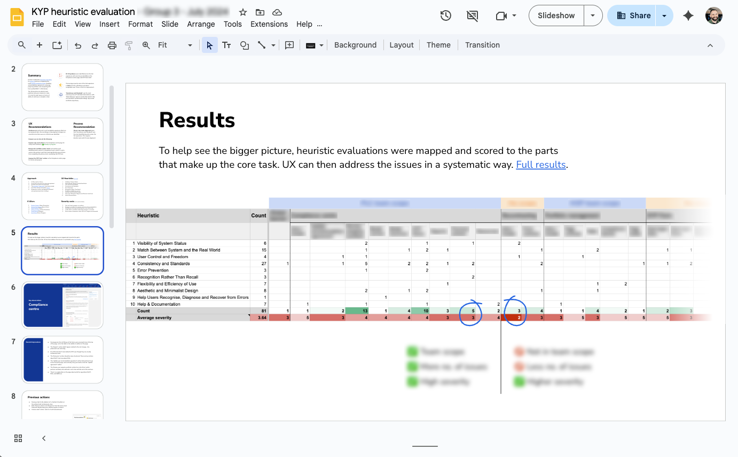This screenshot has height=457, width=738.
Task: Open the Share dropdown arrow
Action: point(664,16)
